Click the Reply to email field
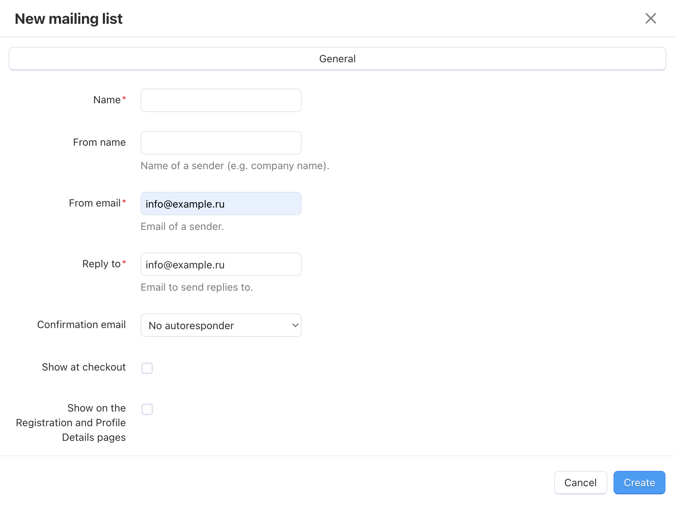The image size is (675, 506). [221, 264]
